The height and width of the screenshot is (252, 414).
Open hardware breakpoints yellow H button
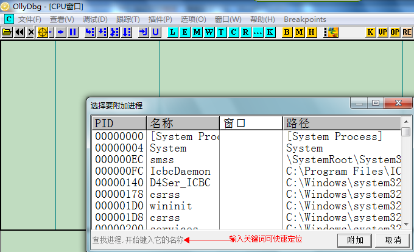point(311,32)
